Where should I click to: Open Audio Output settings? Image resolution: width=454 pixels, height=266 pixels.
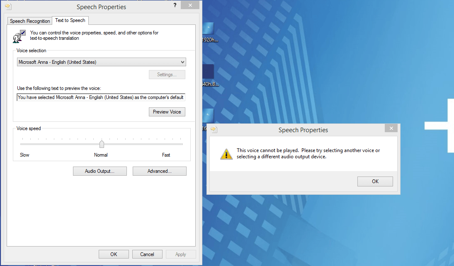click(x=100, y=171)
